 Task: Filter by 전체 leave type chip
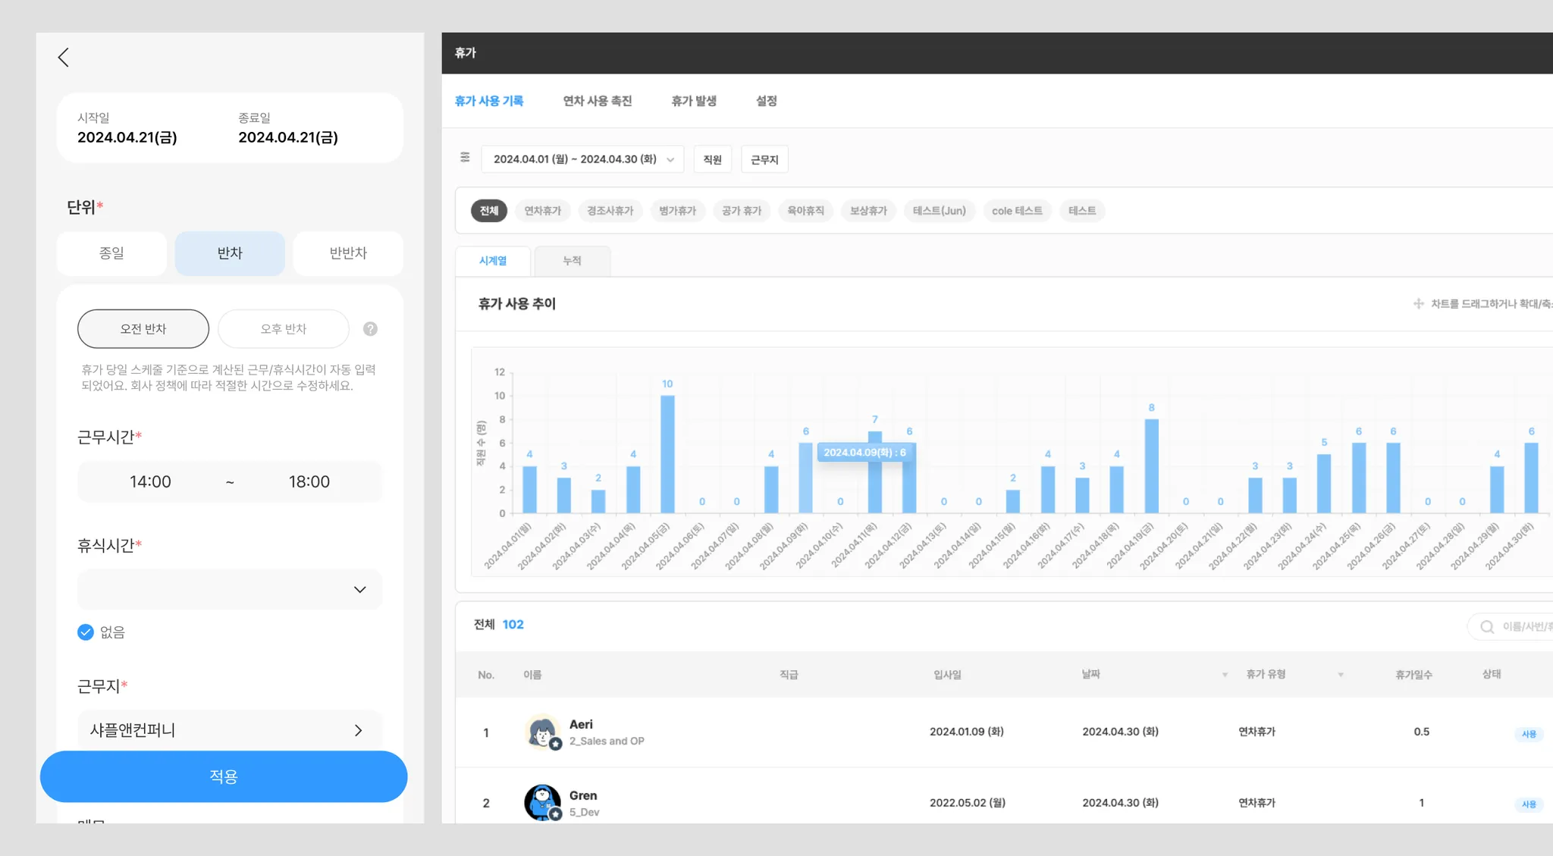click(489, 211)
